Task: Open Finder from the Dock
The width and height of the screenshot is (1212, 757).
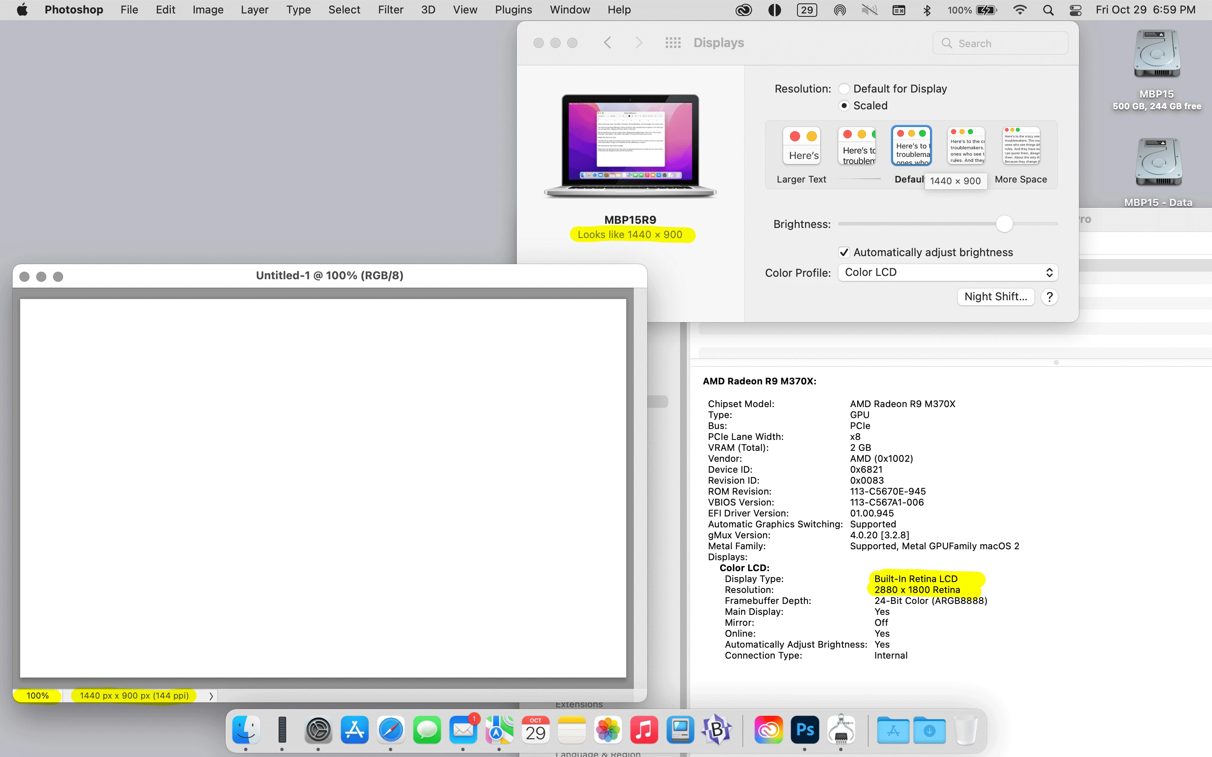Action: click(246, 730)
